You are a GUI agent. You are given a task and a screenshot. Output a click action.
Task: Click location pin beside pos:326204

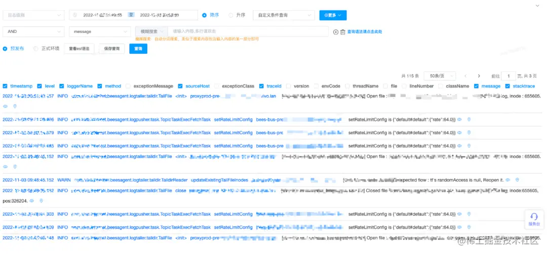tap(41, 201)
